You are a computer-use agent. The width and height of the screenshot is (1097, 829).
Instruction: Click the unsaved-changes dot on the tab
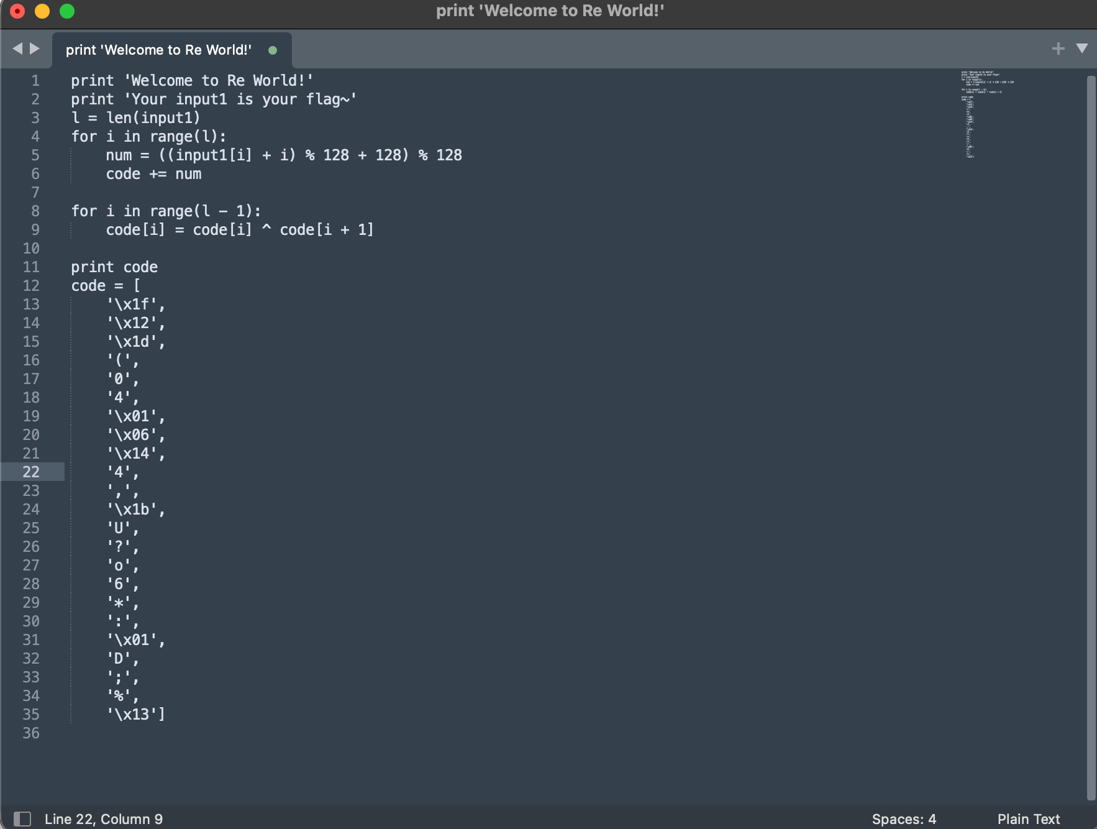tap(273, 50)
